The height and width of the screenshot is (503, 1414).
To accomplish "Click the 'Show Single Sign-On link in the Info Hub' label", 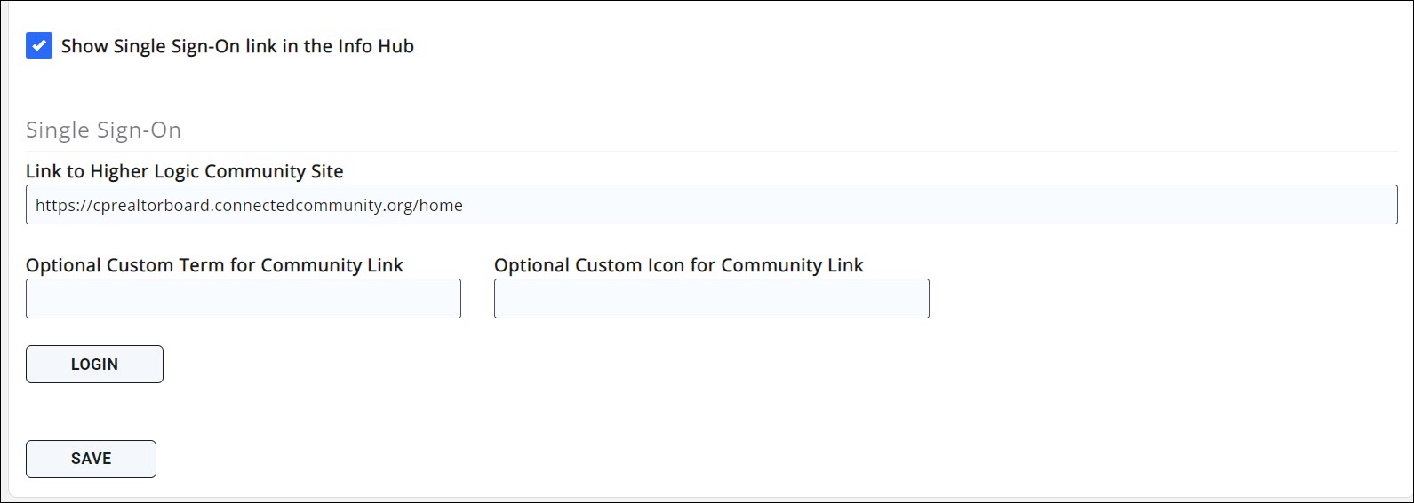I will click(237, 46).
